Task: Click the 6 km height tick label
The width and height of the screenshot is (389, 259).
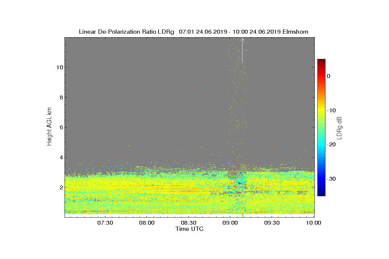Action: coord(61,128)
